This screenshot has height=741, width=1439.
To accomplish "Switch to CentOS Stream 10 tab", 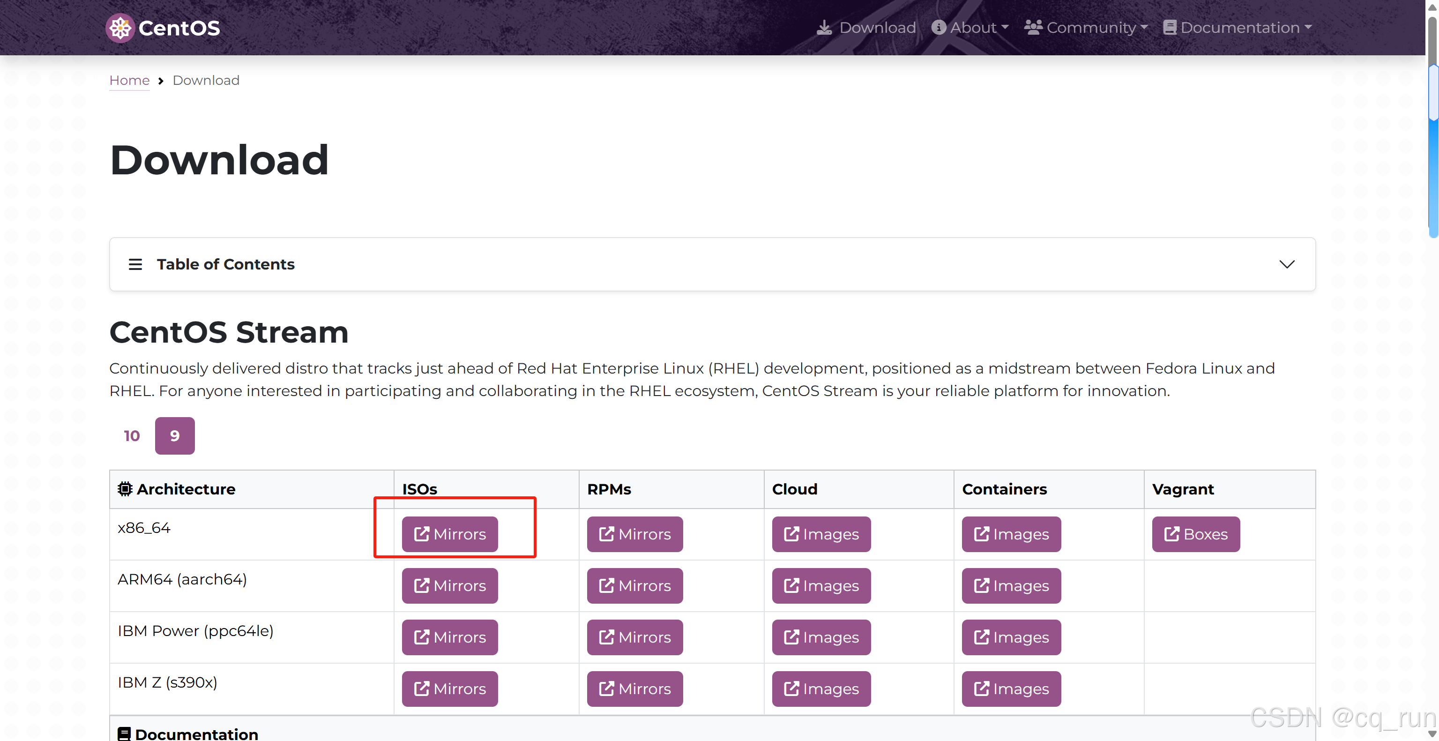I will [132, 436].
